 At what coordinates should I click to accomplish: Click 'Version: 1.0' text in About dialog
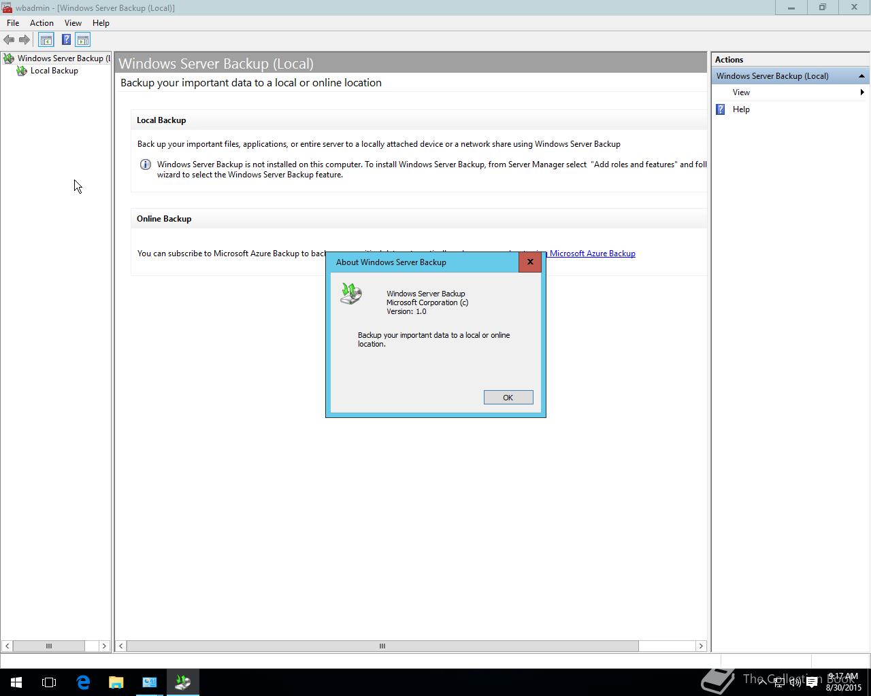(406, 311)
